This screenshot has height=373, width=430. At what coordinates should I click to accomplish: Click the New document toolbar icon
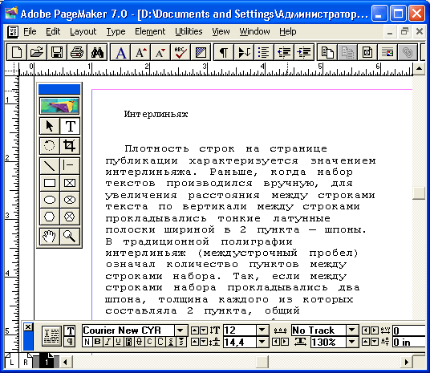(17, 52)
